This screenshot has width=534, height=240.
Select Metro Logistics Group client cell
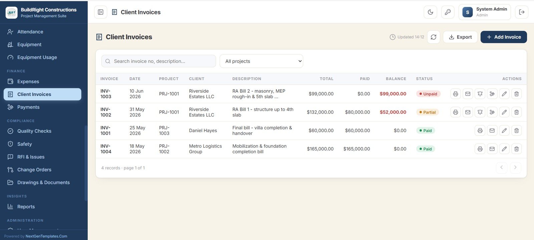205,149
